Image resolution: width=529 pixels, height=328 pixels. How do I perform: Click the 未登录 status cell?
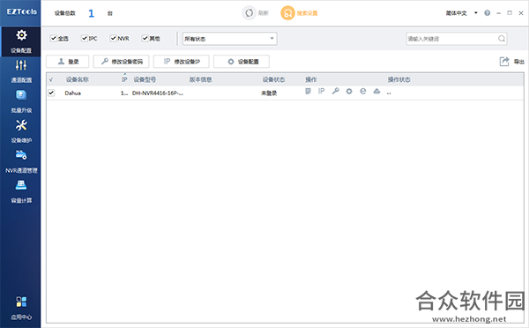point(269,93)
